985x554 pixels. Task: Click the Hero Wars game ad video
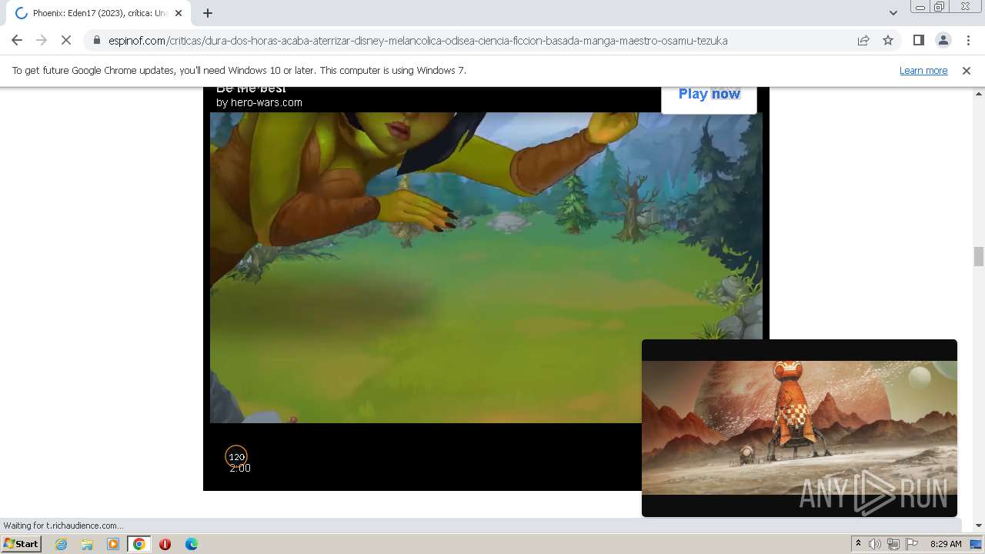[486, 268]
